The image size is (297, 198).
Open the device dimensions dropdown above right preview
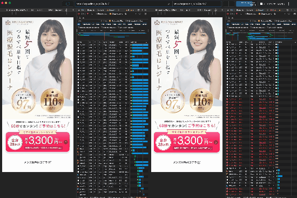click(166, 10)
